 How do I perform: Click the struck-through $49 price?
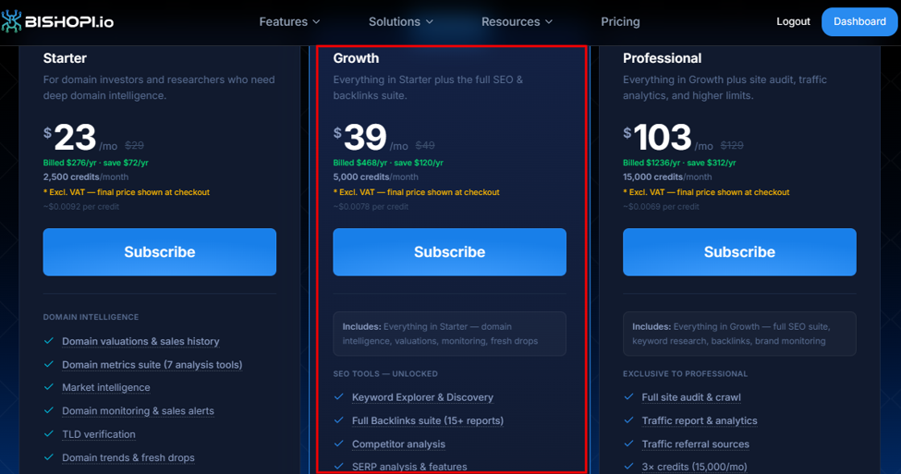[425, 145]
